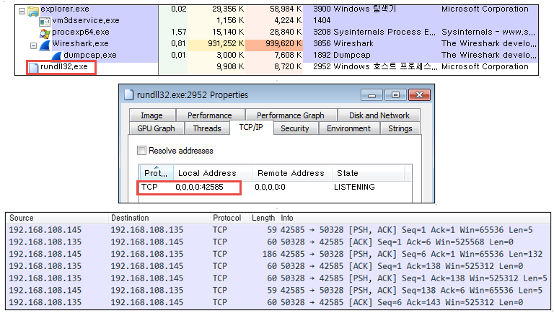The width and height of the screenshot is (554, 313).
Task: Select packet with Seq=6 Ack=143 Len=0
Action: [x=278, y=302]
